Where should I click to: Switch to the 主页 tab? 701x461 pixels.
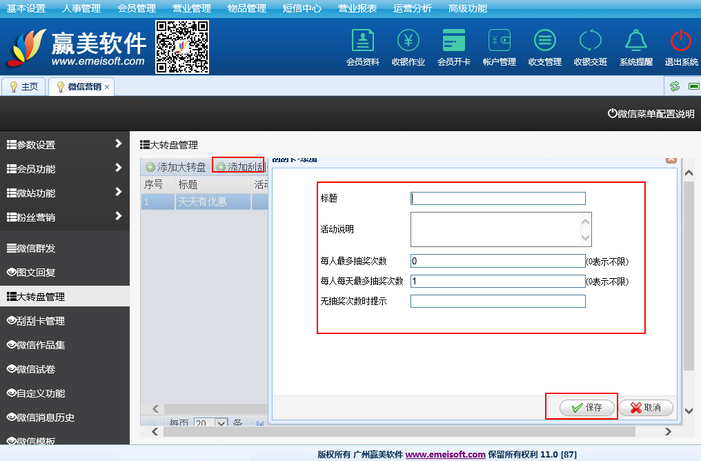point(24,86)
